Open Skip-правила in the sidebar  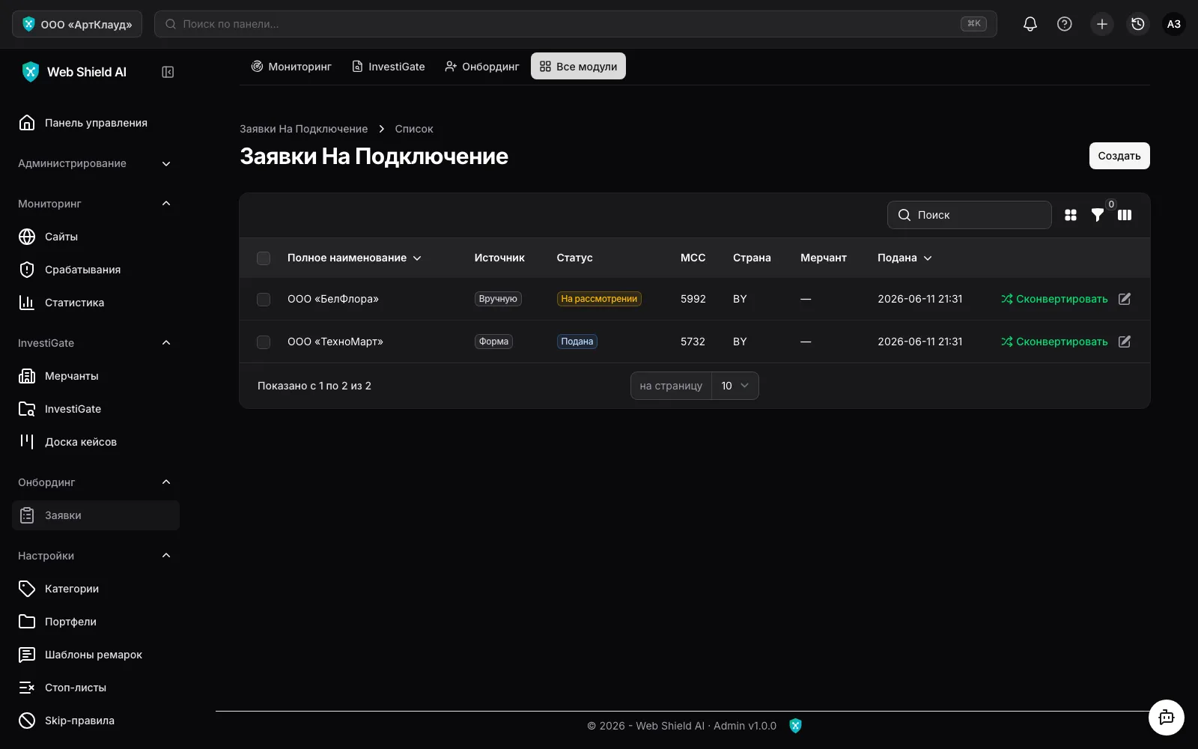point(96,721)
